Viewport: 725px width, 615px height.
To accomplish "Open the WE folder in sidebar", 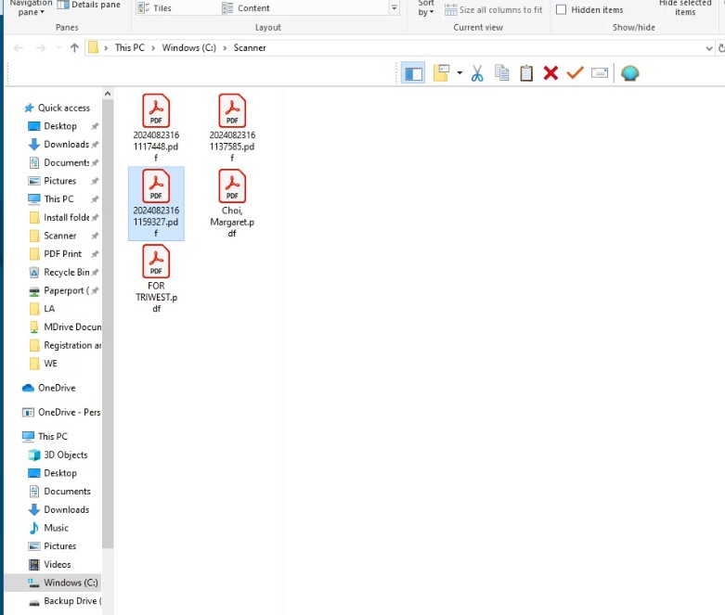I will [43, 364].
